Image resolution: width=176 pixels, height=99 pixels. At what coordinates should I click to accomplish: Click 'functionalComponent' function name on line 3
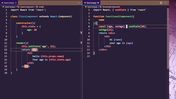click(119, 16)
